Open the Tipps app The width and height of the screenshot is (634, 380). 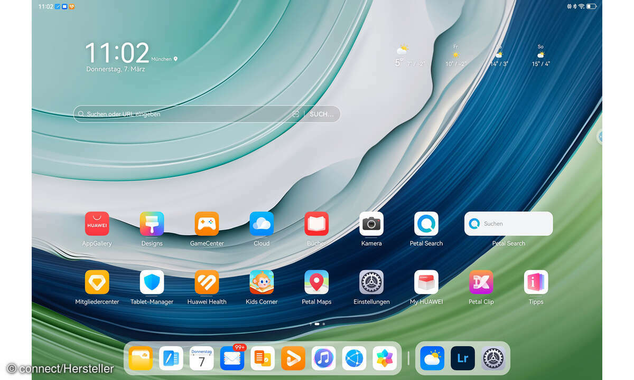tap(536, 282)
